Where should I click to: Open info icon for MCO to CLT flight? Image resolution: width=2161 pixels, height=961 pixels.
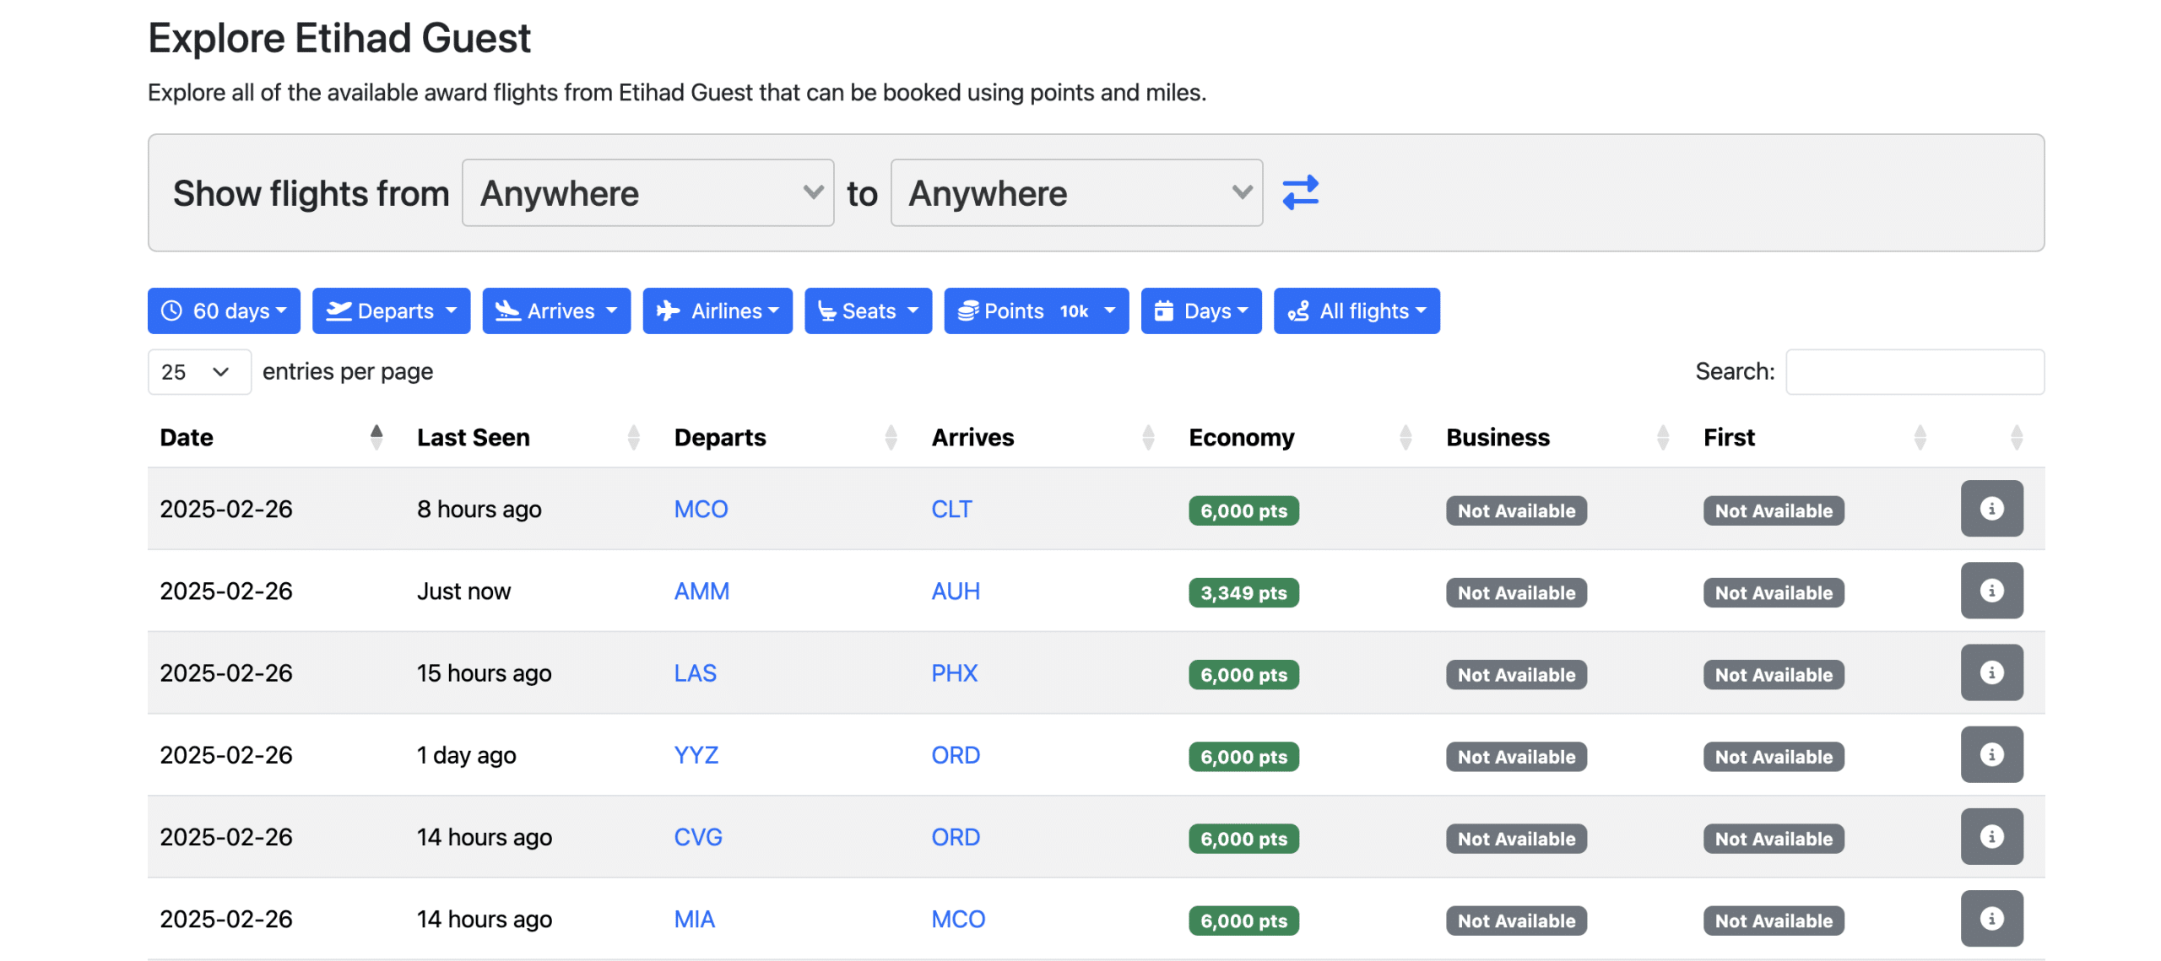pyautogui.click(x=1990, y=509)
